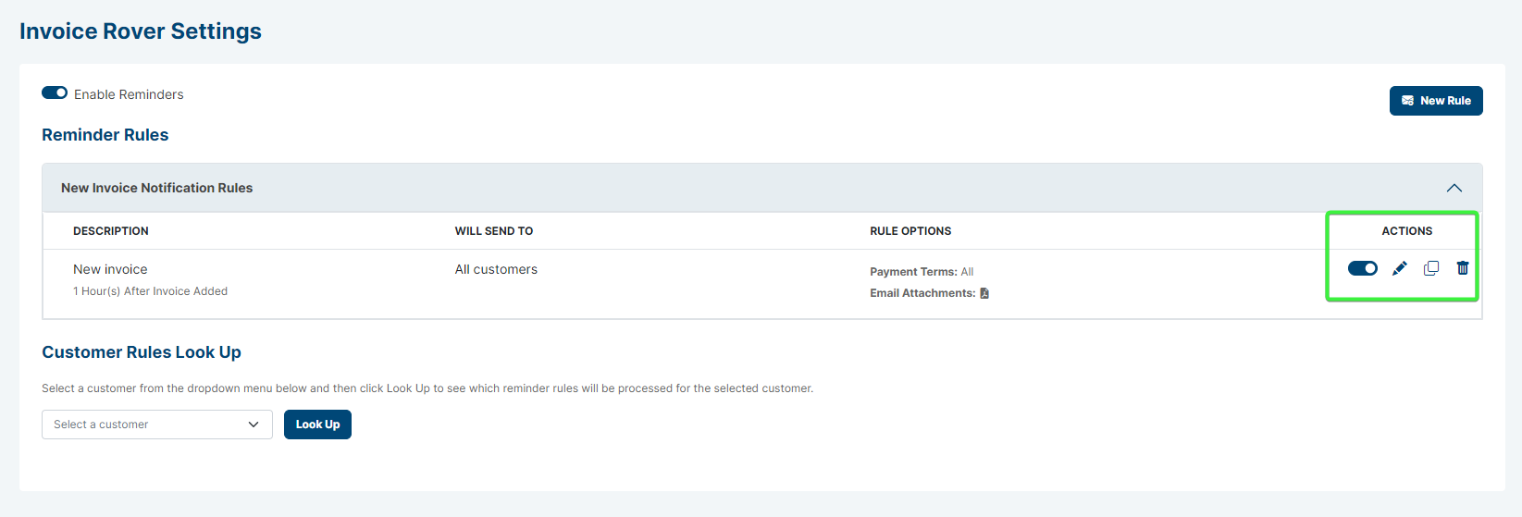The image size is (1522, 517).
Task: Click the 'Enable Reminders' label
Action: [x=129, y=94]
